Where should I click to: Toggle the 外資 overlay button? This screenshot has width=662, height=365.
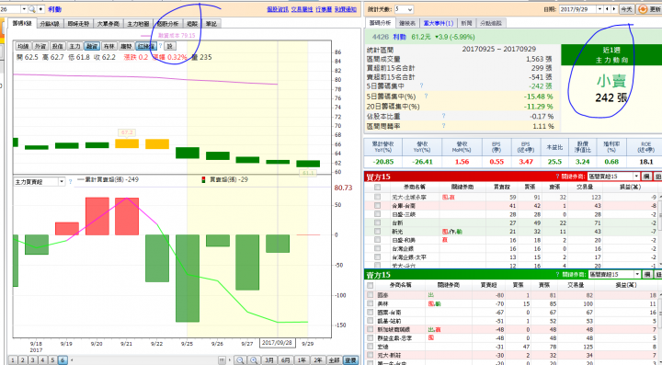click(x=40, y=46)
